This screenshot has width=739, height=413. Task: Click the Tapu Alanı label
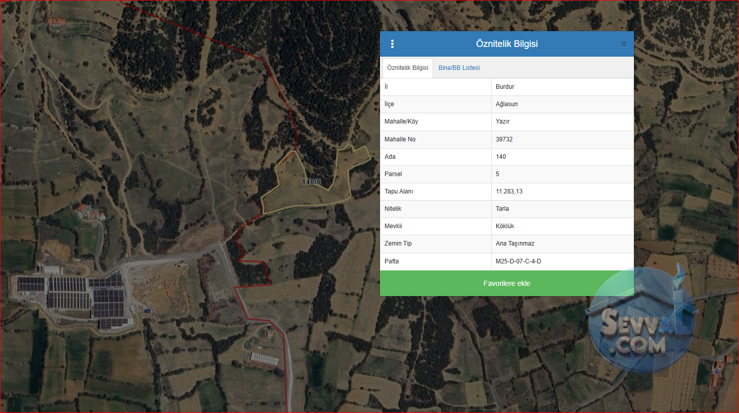click(x=399, y=191)
